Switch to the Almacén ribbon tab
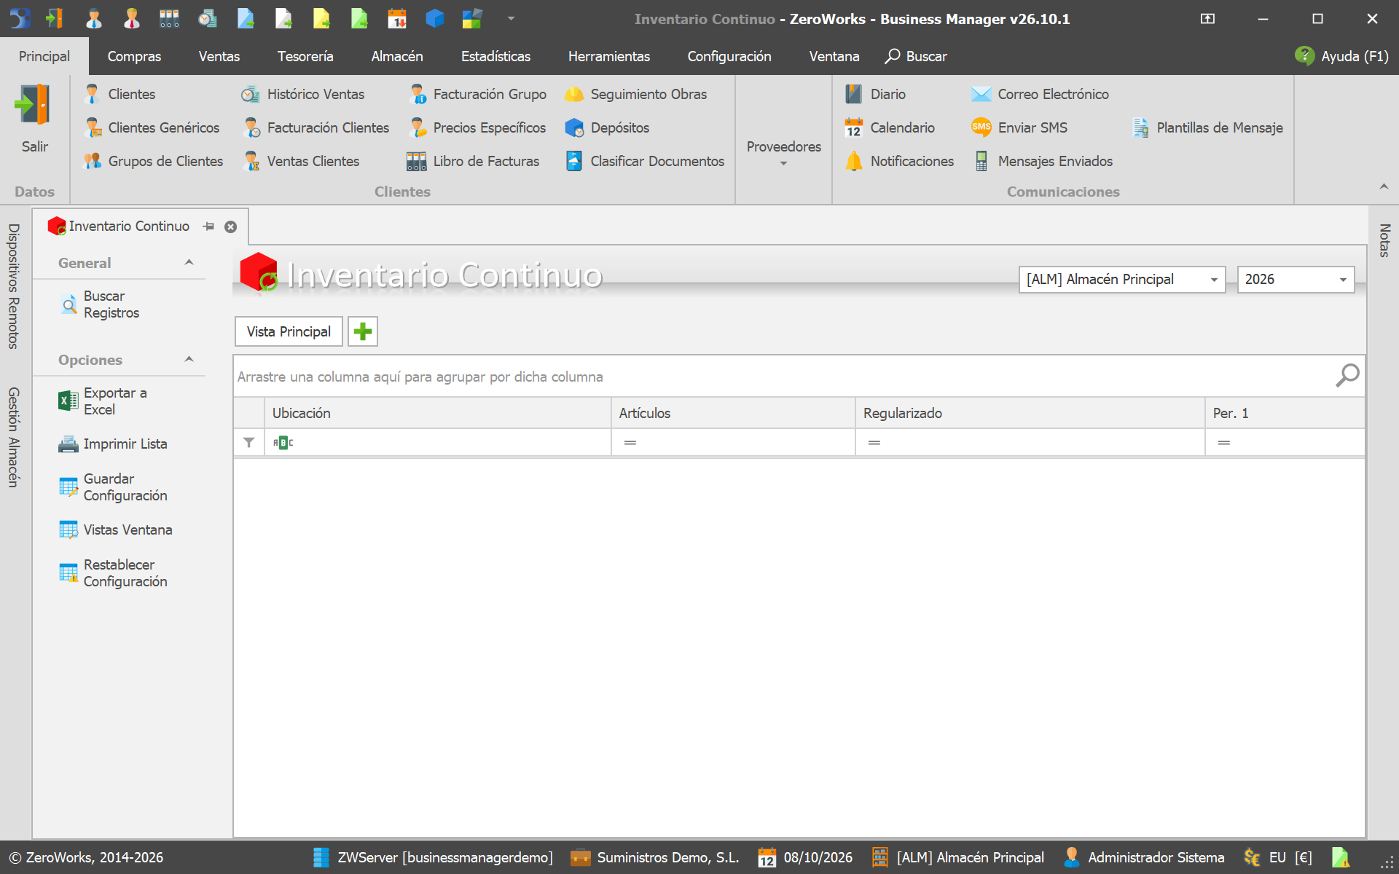This screenshot has height=874, width=1399. (x=397, y=56)
